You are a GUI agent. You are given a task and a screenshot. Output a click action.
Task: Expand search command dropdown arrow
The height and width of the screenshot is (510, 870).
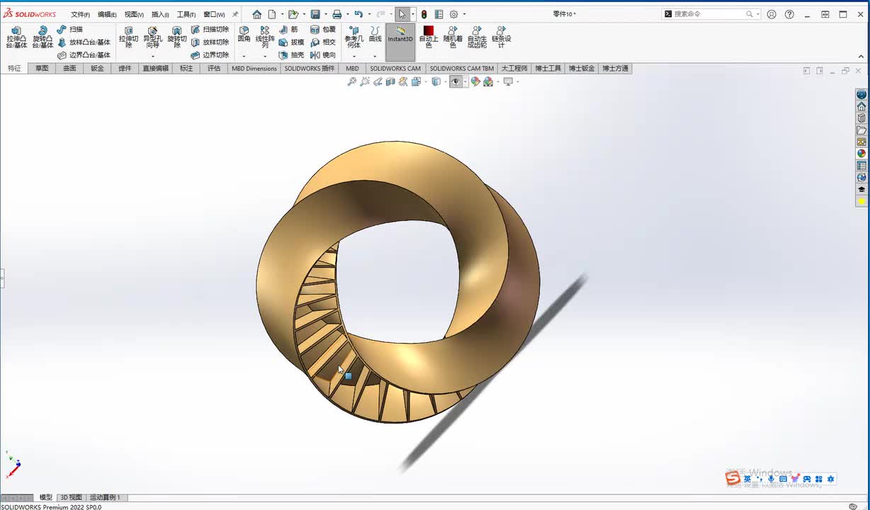click(x=758, y=14)
